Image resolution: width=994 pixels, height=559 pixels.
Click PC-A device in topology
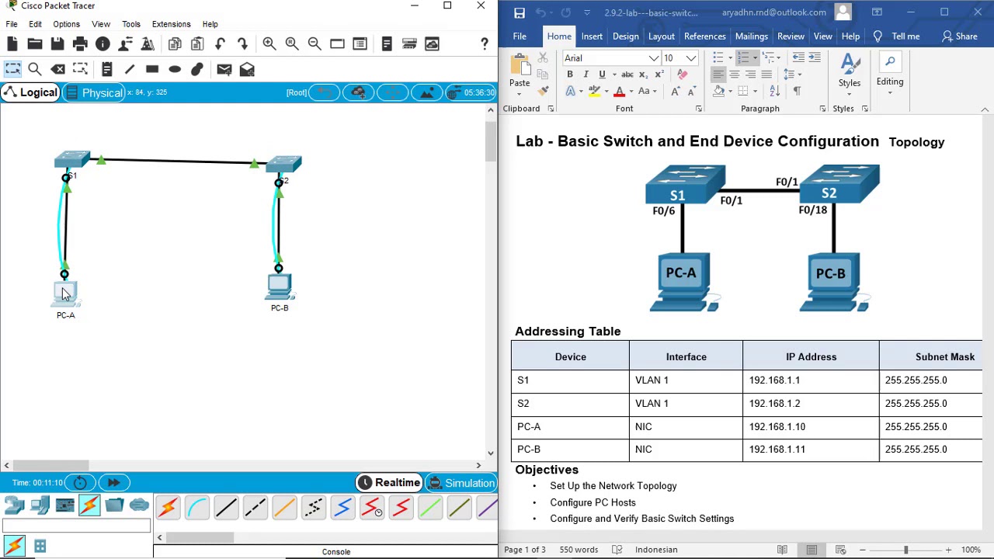click(x=65, y=295)
